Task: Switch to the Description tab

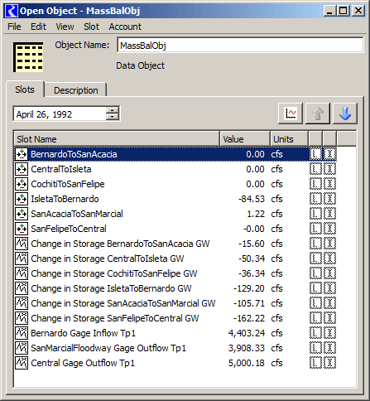Action: tap(76, 90)
